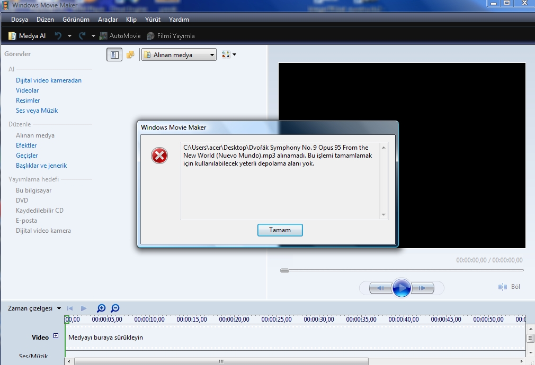Click the Video track drop area
Image resolution: width=535 pixels, height=365 pixels.
coord(295,337)
